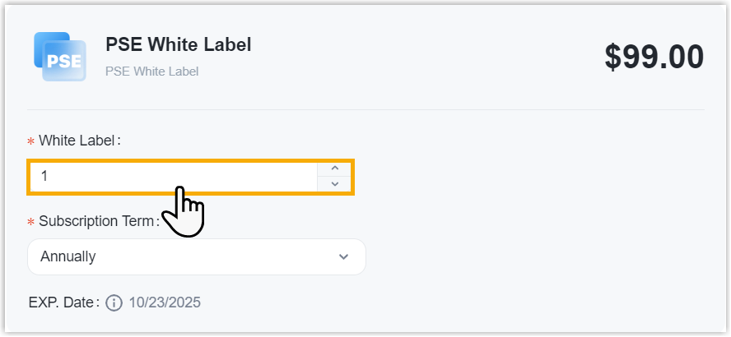Click the "White Label:" field label

pos(79,141)
